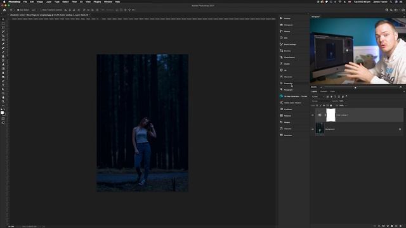
Task: Select the Hand tool
Action: 3,98
